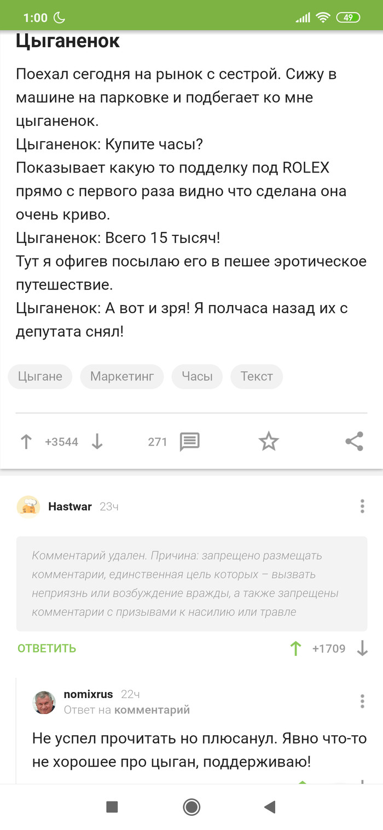The image size is (383, 830).
Task: Open the three-dot menu on nomixrus comment
Action: (x=362, y=701)
